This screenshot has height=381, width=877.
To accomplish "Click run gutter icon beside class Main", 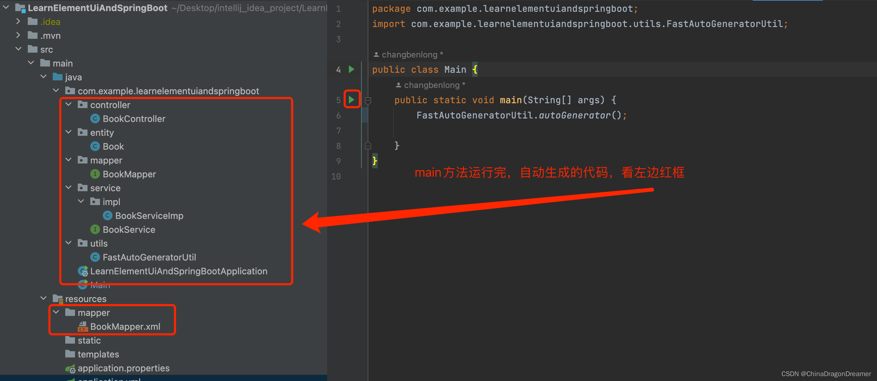I will tap(351, 69).
